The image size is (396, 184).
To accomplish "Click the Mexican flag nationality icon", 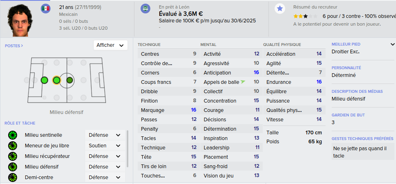I will 46,9.
